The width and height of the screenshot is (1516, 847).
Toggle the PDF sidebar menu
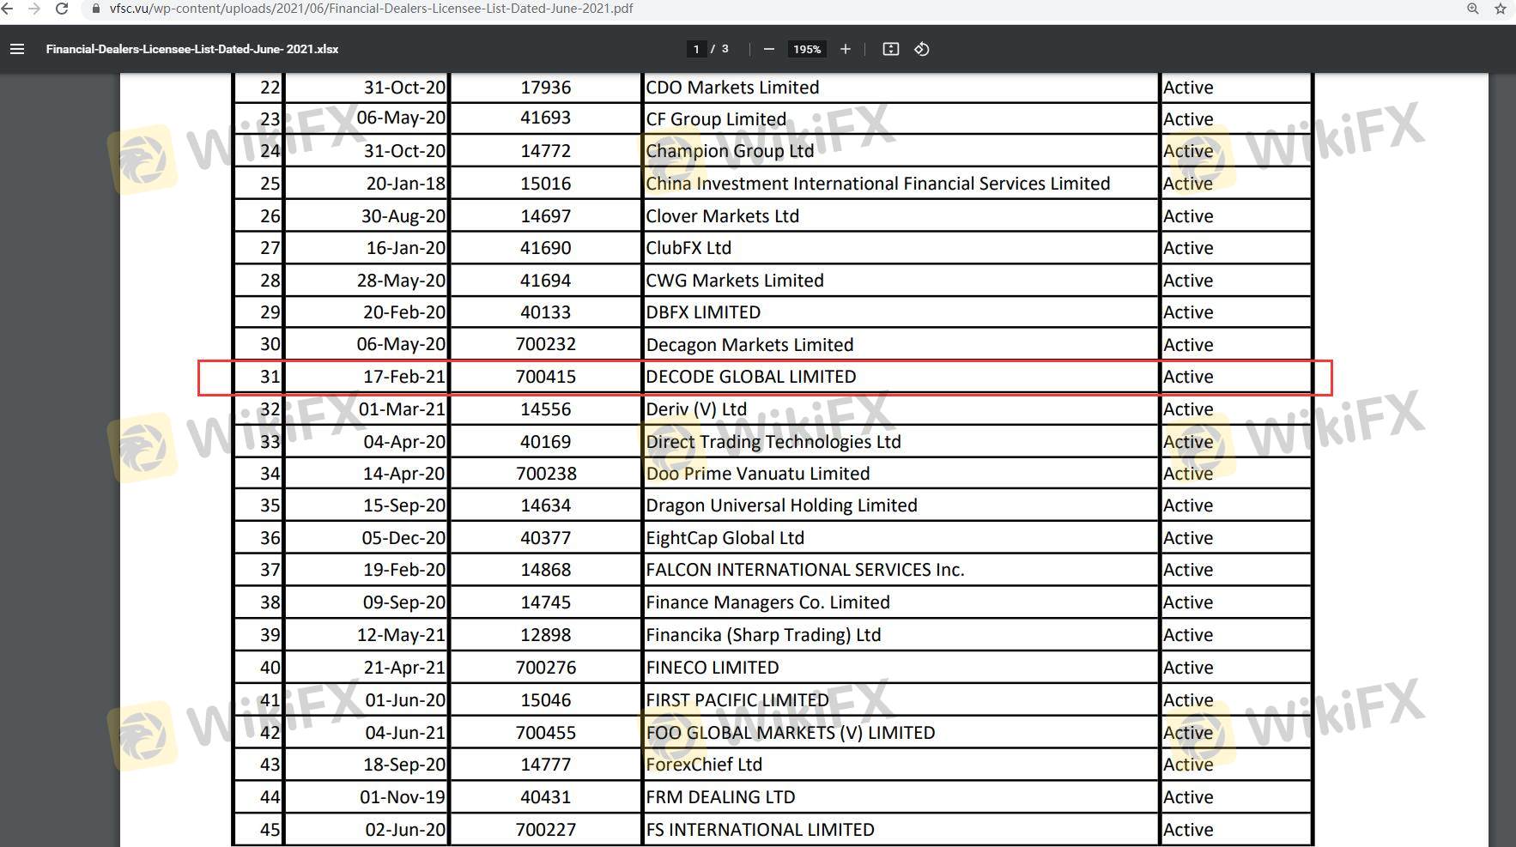17,49
